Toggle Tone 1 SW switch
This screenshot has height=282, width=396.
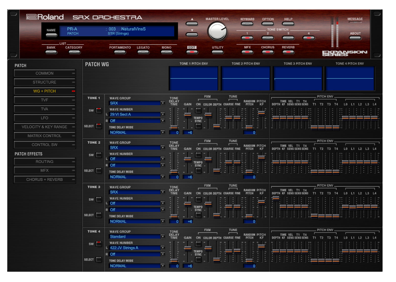pos(99,111)
